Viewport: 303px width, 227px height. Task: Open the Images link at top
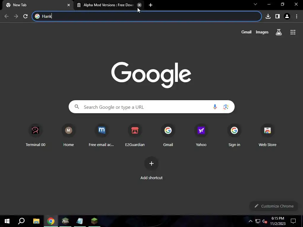pos(262,32)
